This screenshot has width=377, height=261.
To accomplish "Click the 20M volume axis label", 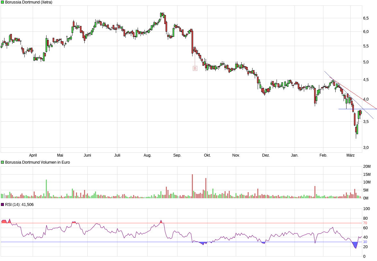I will (367, 167).
